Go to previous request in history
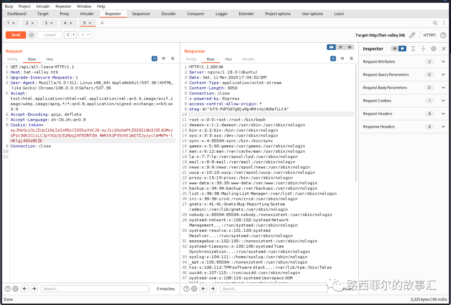451x305 pixels. [68, 35]
